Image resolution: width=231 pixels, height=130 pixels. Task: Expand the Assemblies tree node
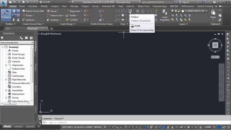click(6, 90)
